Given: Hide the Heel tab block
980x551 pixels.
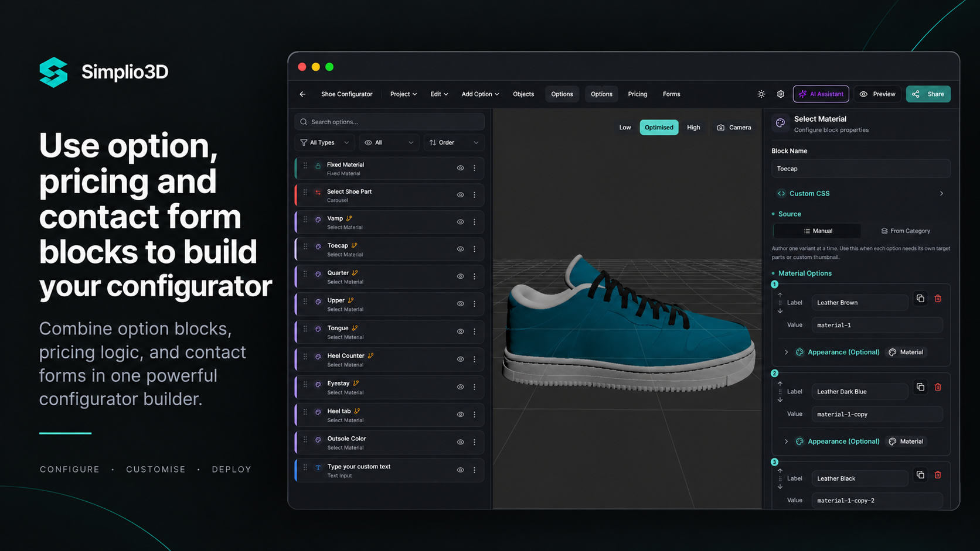Looking at the screenshot, I should 461,415.
